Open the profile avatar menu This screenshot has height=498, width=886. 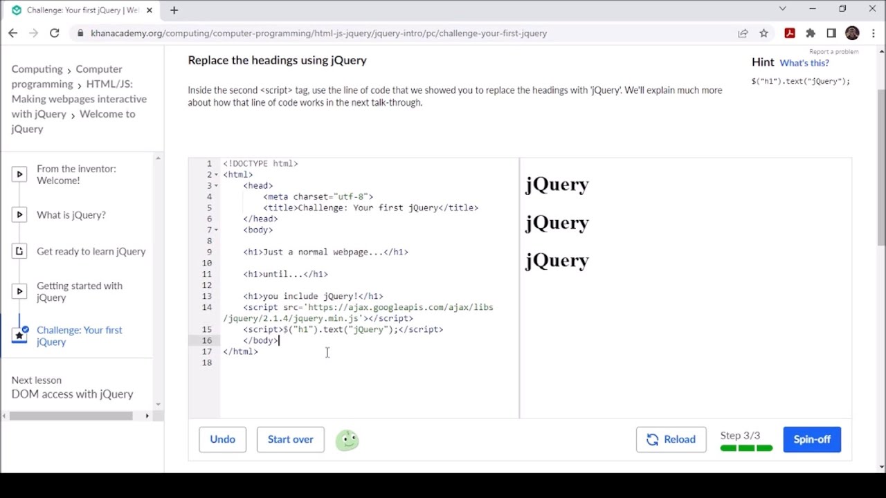tap(852, 33)
